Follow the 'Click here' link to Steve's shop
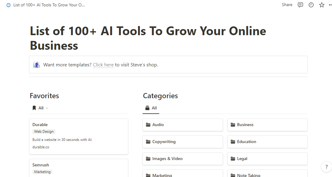Image resolution: width=332 pixels, height=177 pixels. (103, 65)
